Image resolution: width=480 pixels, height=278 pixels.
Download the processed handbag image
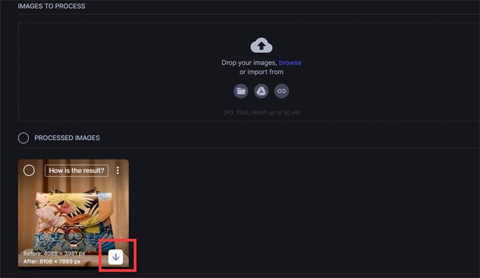pyautogui.click(x=116, y=257)
